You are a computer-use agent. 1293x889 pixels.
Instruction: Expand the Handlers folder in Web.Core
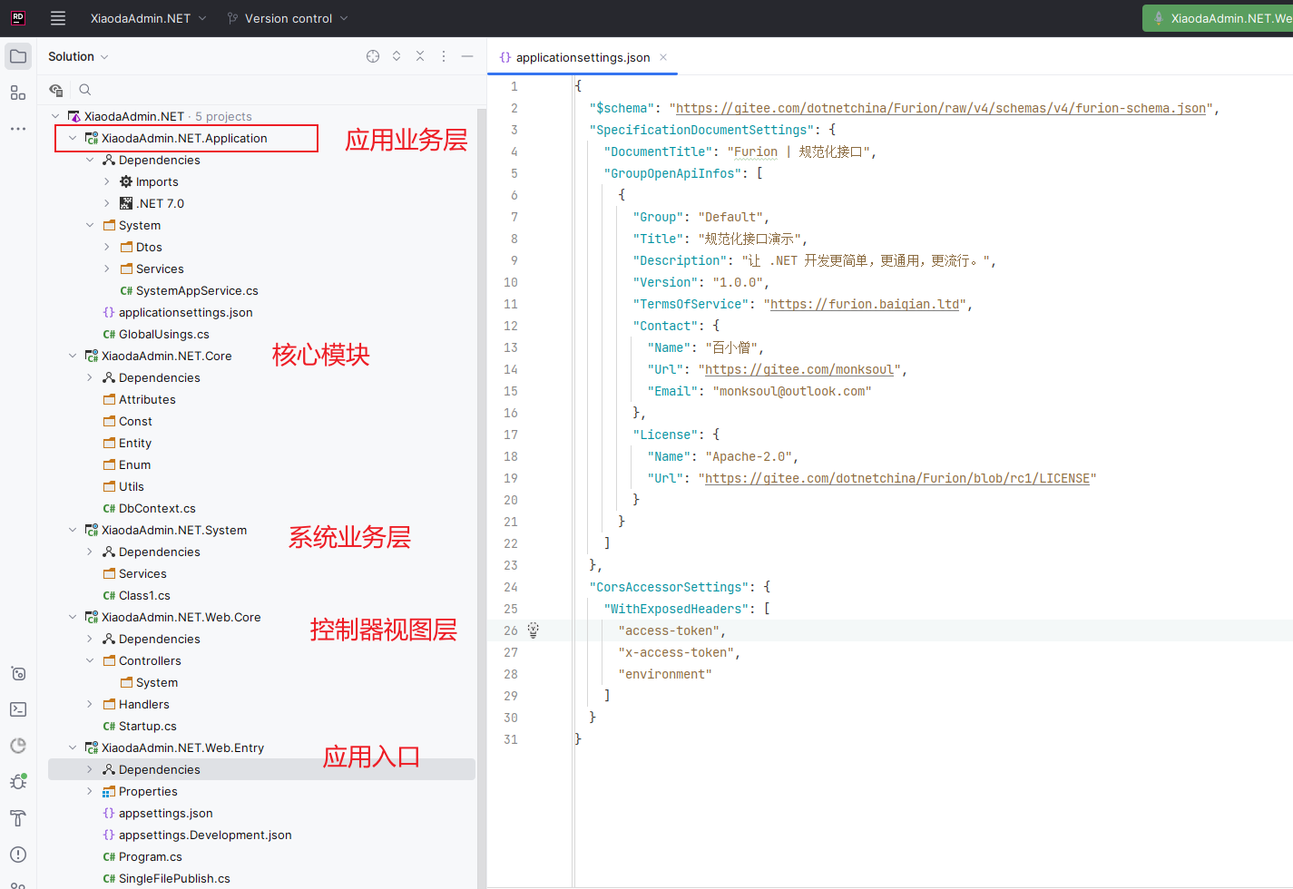(90, 704)
